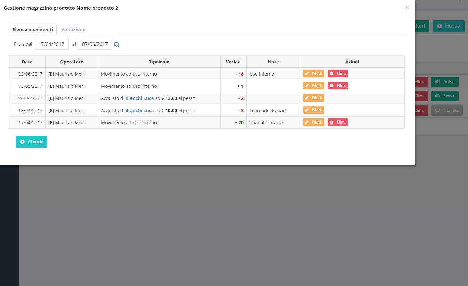Click the 'Filtra dal' label
Image resolution: width=468 pixels, height=286 pixels.
(x=23, y=44)
